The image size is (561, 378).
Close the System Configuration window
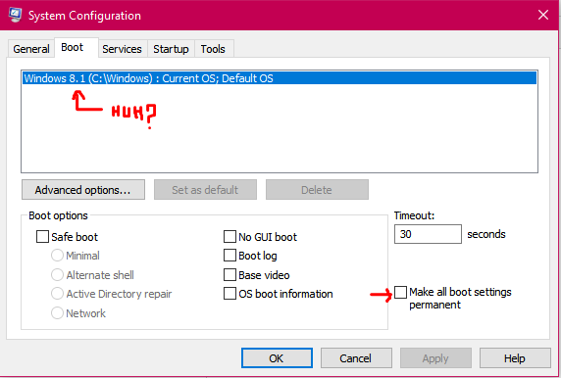coord(542,15)
